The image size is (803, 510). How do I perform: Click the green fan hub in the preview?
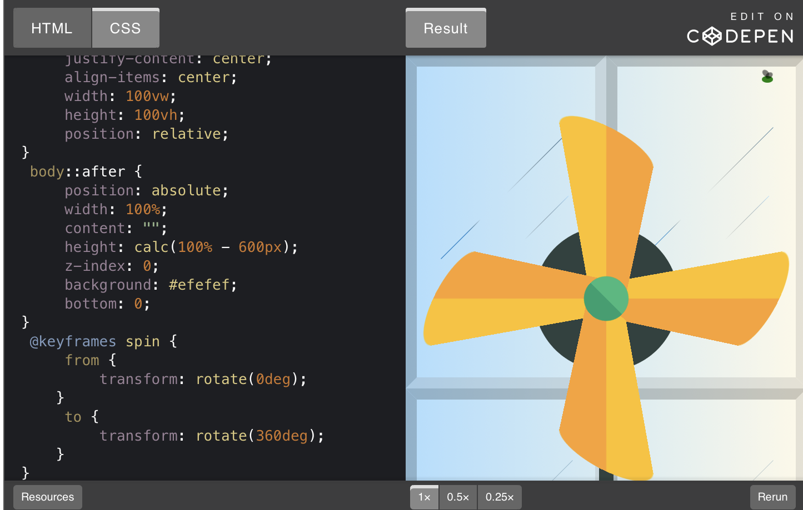tap(606, 298)
